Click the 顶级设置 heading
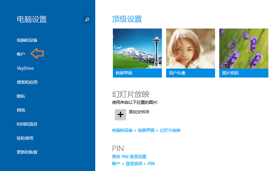277x171 pixels. (127, 19)
